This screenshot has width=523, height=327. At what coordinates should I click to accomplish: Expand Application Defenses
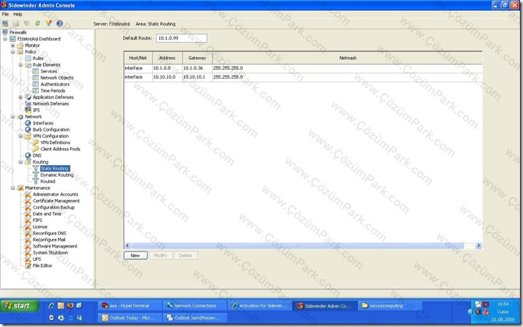[20, 97]
